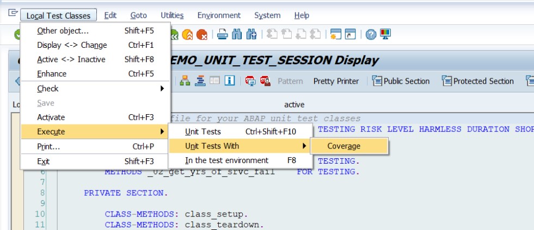The height and width of the screenshot is (230, 534).
Task: Click the Display Object List hierarchy icon
Action: pos(185,80)
